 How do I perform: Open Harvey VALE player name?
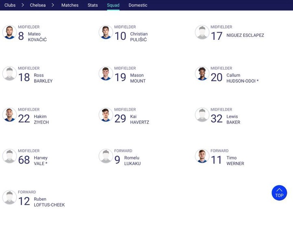41,161
